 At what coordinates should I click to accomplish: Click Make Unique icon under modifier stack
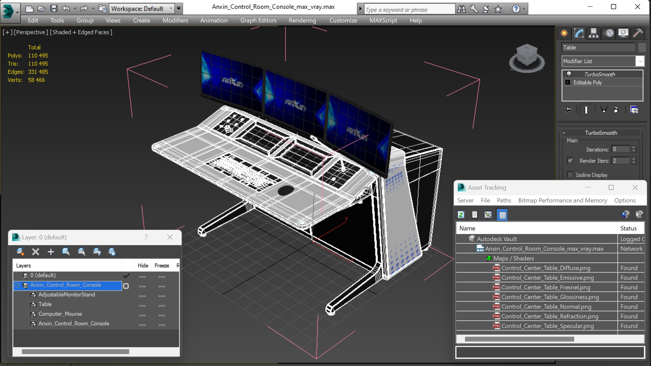tap(604, 110)
